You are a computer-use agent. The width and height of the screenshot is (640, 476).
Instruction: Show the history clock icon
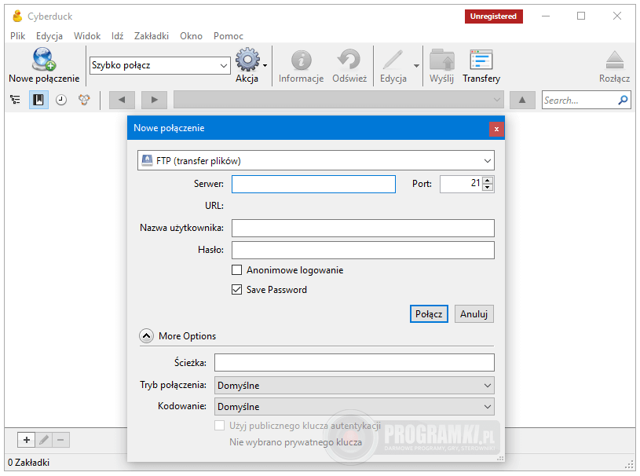61,100
